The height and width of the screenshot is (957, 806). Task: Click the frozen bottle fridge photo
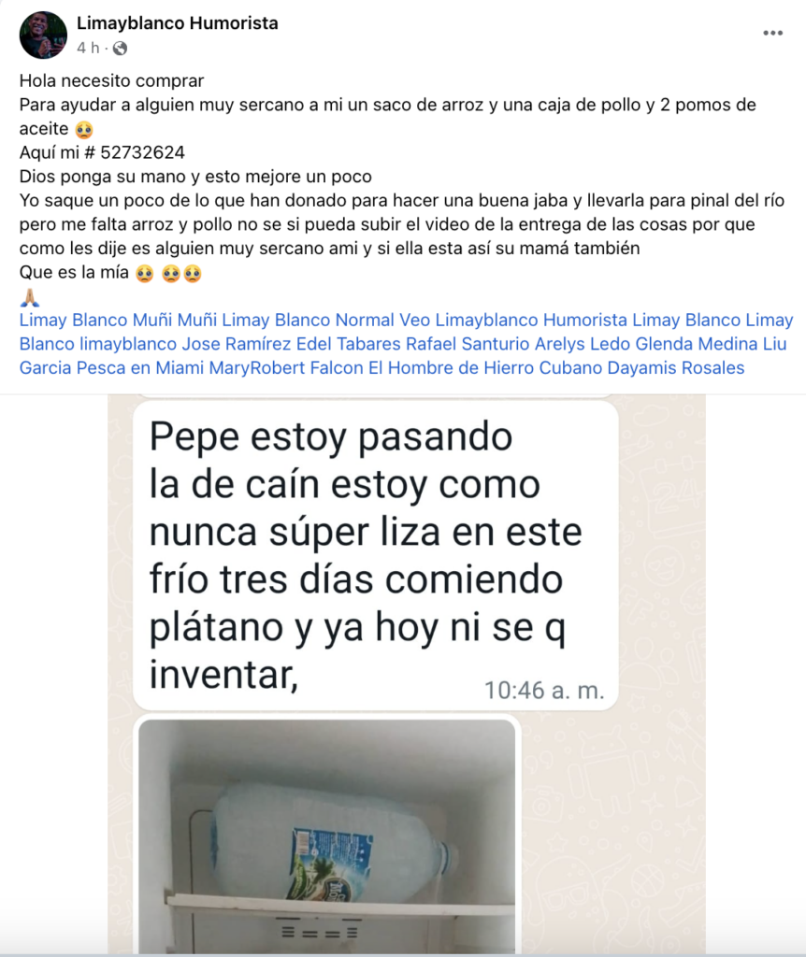tap(326, 836)
